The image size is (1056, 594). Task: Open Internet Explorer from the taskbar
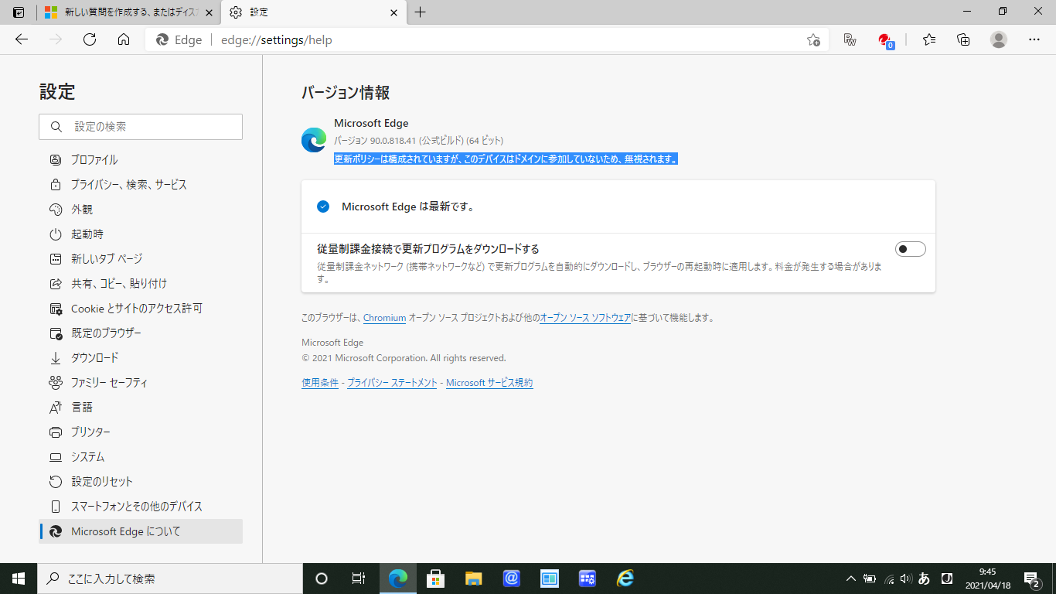(x=625, y=578)
